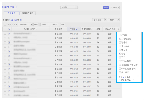
Task: Sort by 가입일 column arrow
Action: [77, 29]
